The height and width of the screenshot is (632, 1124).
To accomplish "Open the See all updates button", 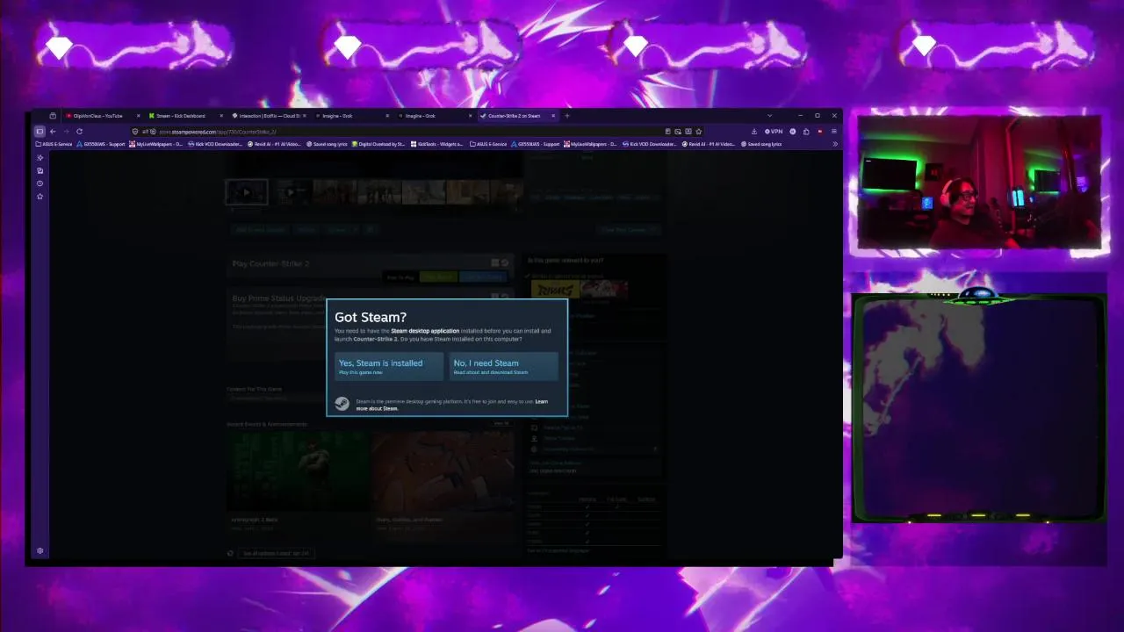I will pos(275,553).
